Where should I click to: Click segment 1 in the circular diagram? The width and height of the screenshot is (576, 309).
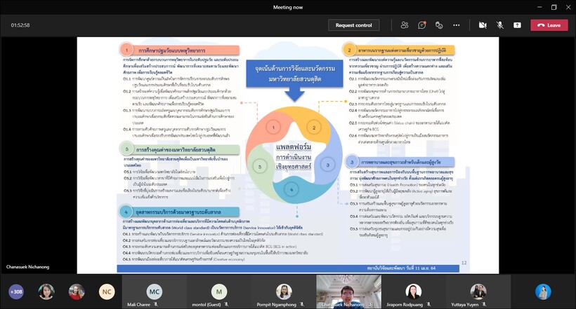(273, 128)
